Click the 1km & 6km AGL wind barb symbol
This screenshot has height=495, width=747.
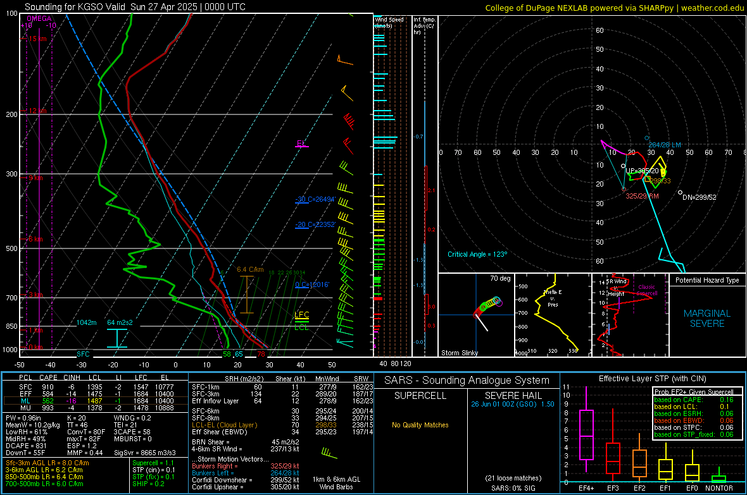(x=329, y=453)
